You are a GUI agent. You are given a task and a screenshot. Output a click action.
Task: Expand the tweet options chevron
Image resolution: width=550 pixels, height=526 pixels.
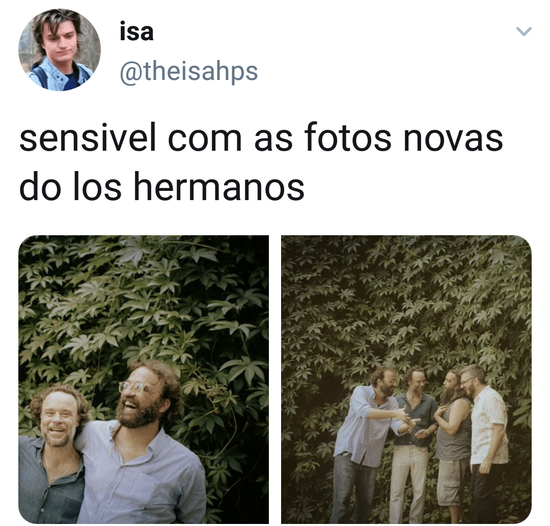pyautogui.click(x=524, y=32)
